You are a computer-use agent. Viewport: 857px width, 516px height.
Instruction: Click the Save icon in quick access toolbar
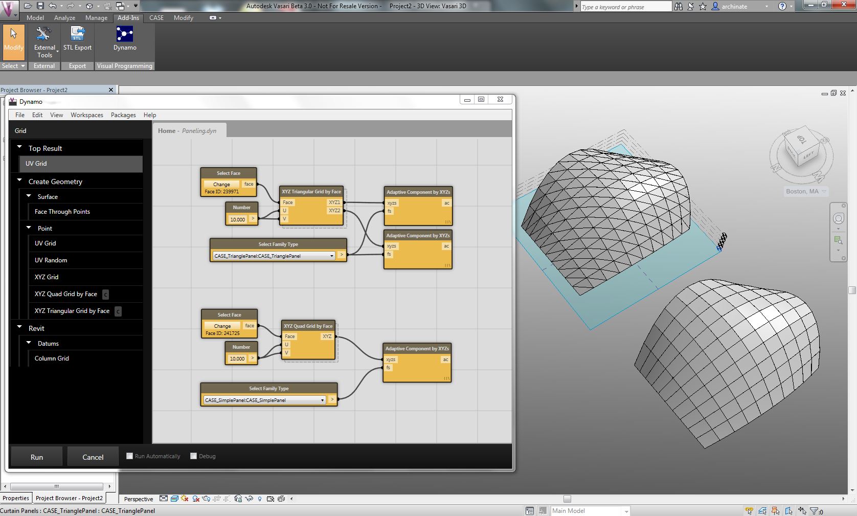[x=40, y=6]
